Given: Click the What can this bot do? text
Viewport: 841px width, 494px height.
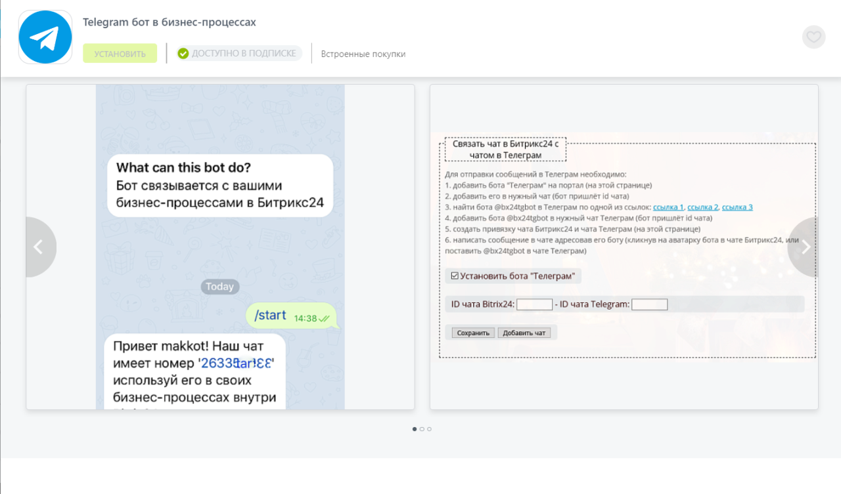Looking at the screenshot, I should click(183, 167).
